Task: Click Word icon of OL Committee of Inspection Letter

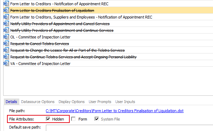Action: [6, 37]
